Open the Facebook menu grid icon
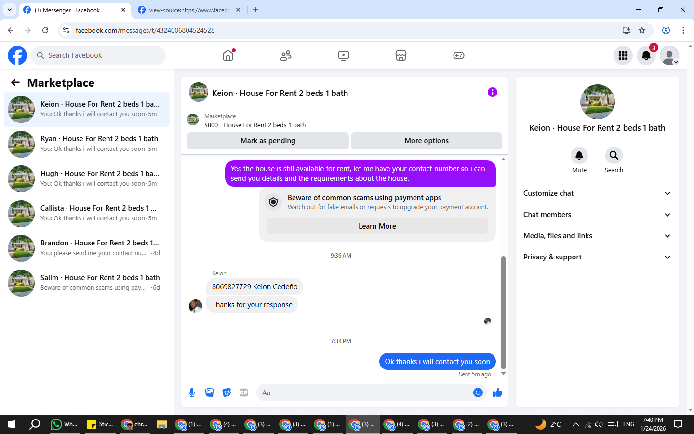This screenshot has height=434, width=694. [623, 55]
